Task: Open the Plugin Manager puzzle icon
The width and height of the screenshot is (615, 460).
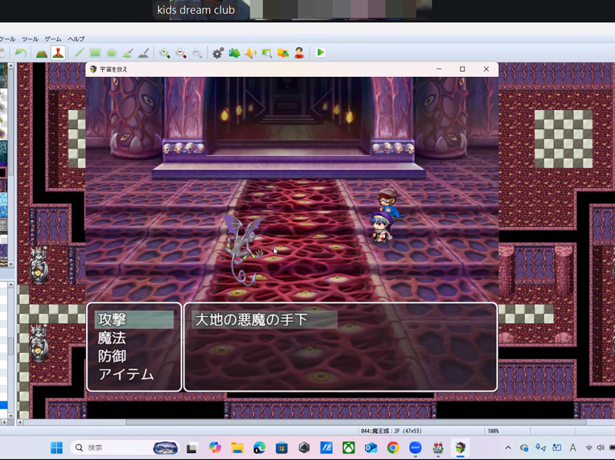Action: click(234, 52)
